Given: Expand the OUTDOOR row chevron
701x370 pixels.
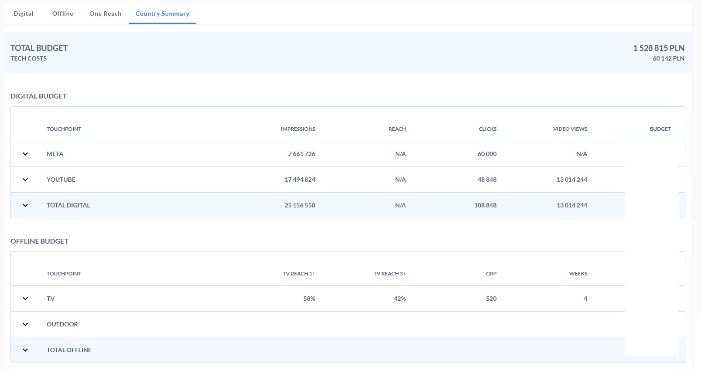Looking at the screenshot, I should (x=25, y=324).
